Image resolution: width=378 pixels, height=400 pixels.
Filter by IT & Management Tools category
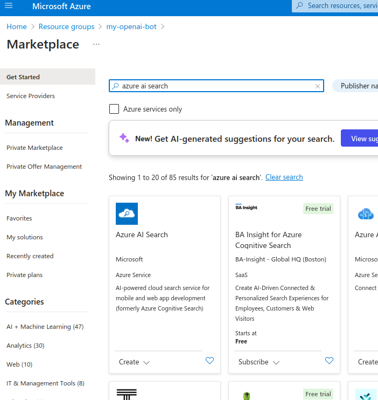[x=45, y=383]
